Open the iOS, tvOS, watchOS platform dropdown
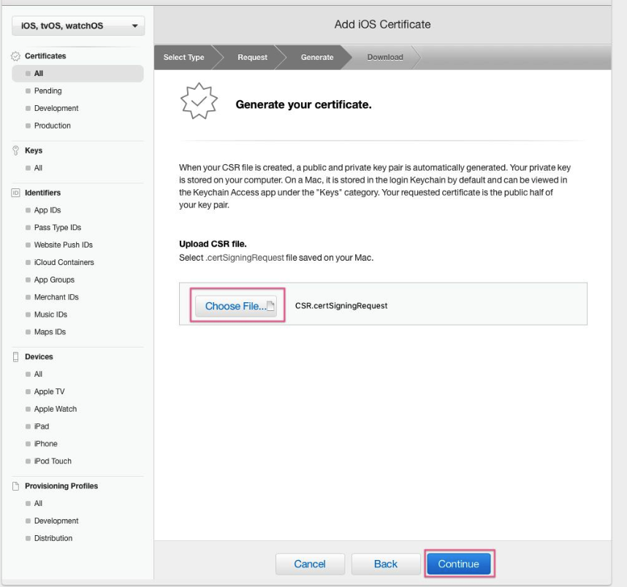Image resolution: width=627 pixels, height=587 pixels. tap(78, 26)
